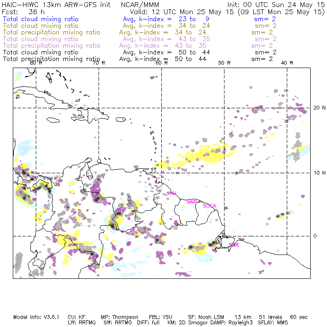Select the blue "Total cloud mixing ratio" legend label
The height and width of the screenshot is (327, 327).
[x=41, y=19]
